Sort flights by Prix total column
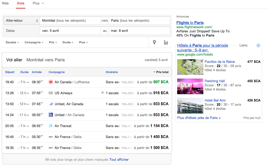This screenshot has height=167, width=268. [x=161, y=72]
